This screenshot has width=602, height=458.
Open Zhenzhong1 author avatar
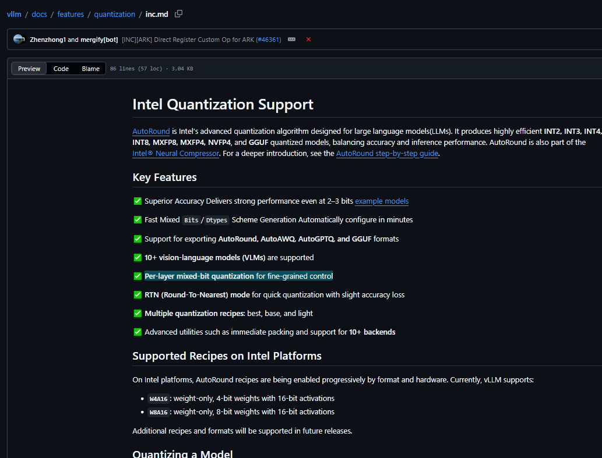(x=19, y=39)
